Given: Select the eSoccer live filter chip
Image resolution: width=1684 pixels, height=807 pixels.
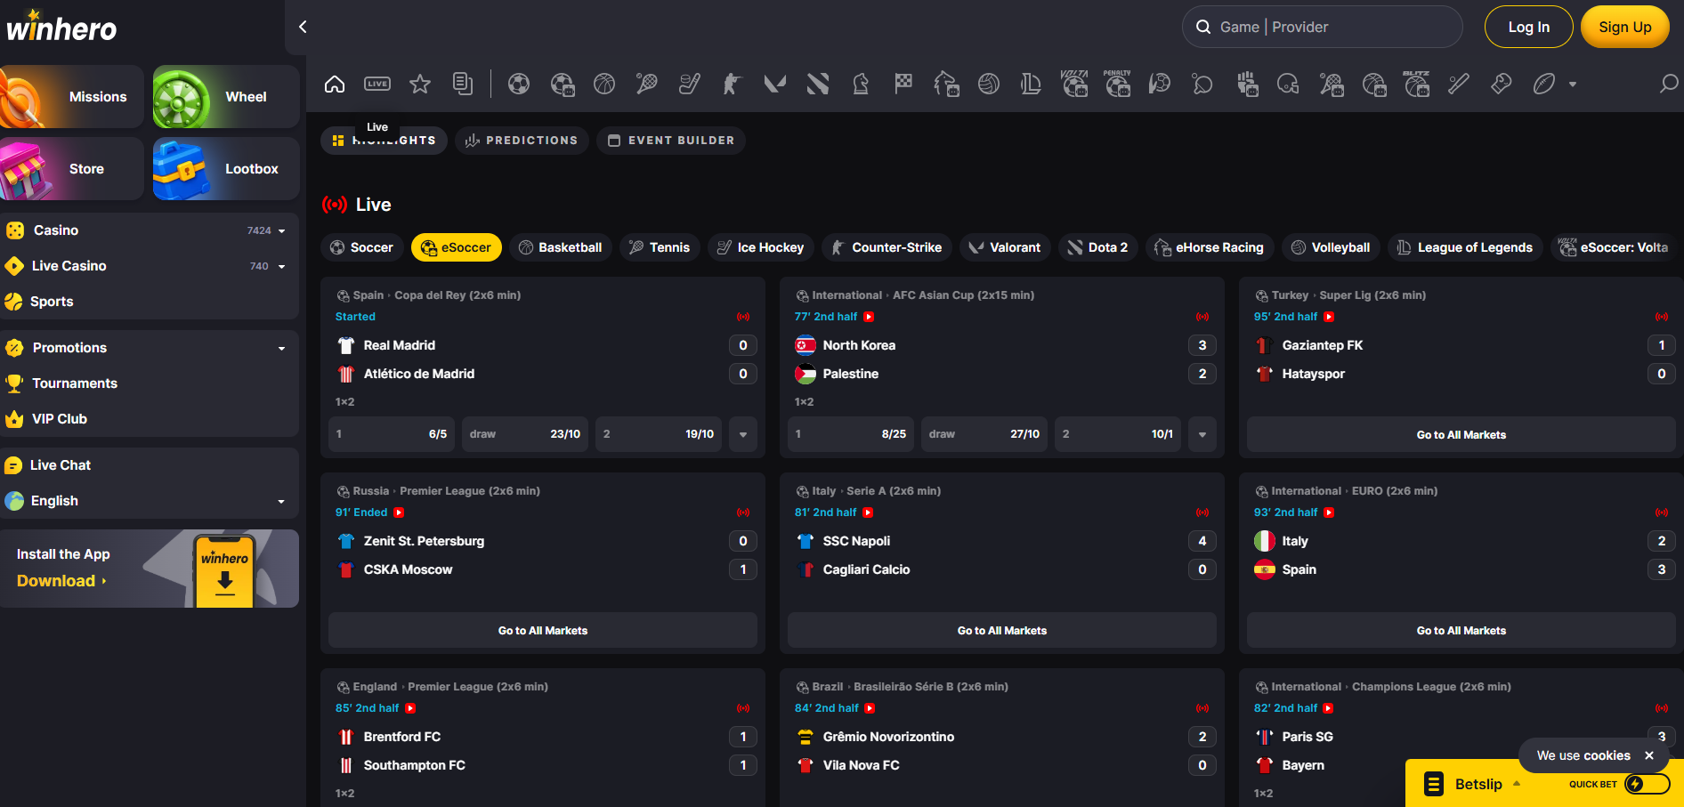Looking at the screenshot, I should tap(457, 247).
